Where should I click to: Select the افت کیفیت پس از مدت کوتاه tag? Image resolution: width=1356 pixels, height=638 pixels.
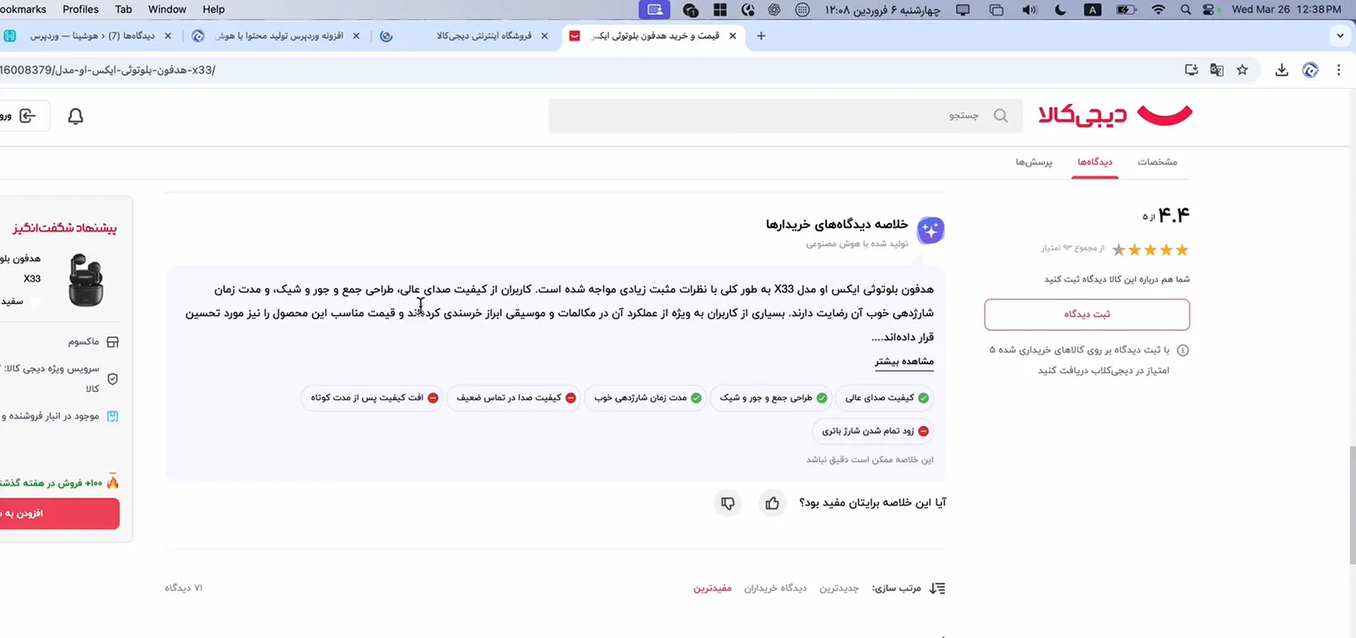pyautogui.click(x=373, y=397)
